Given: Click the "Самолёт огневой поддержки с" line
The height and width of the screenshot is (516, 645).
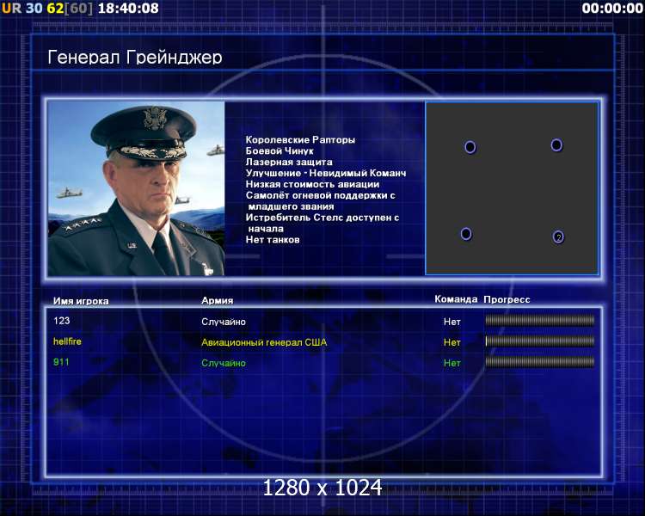Looking at the screenshot, I should pyautogui.click(x=321, y=195).
